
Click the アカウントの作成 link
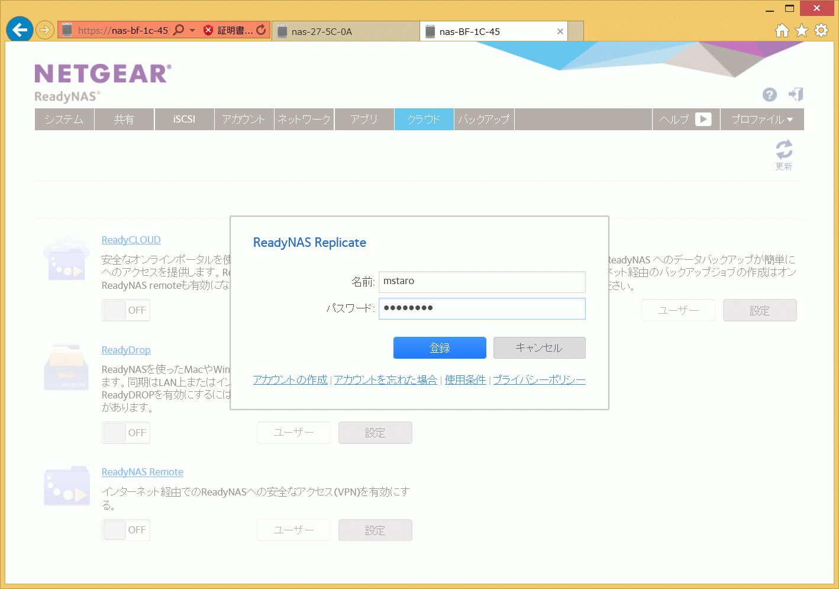tap(290, 380)
